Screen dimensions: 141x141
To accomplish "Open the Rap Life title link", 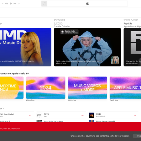I will pos(128,23).
